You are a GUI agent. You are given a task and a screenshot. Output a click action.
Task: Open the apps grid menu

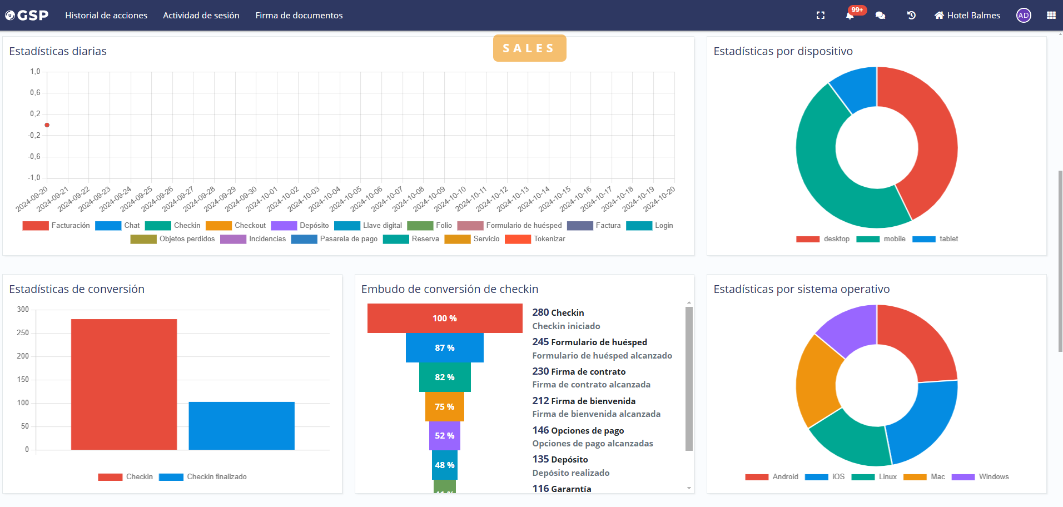point(1051,16)
